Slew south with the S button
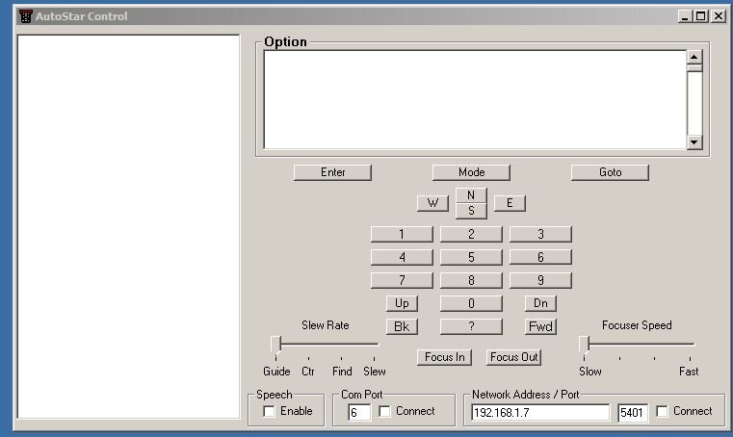 coord(471,211)
